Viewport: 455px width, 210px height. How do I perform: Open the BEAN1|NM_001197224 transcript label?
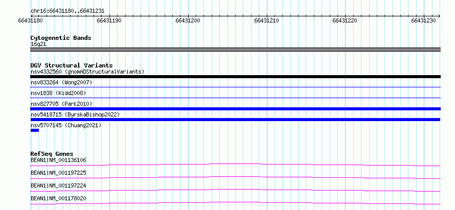click(58, 185)
